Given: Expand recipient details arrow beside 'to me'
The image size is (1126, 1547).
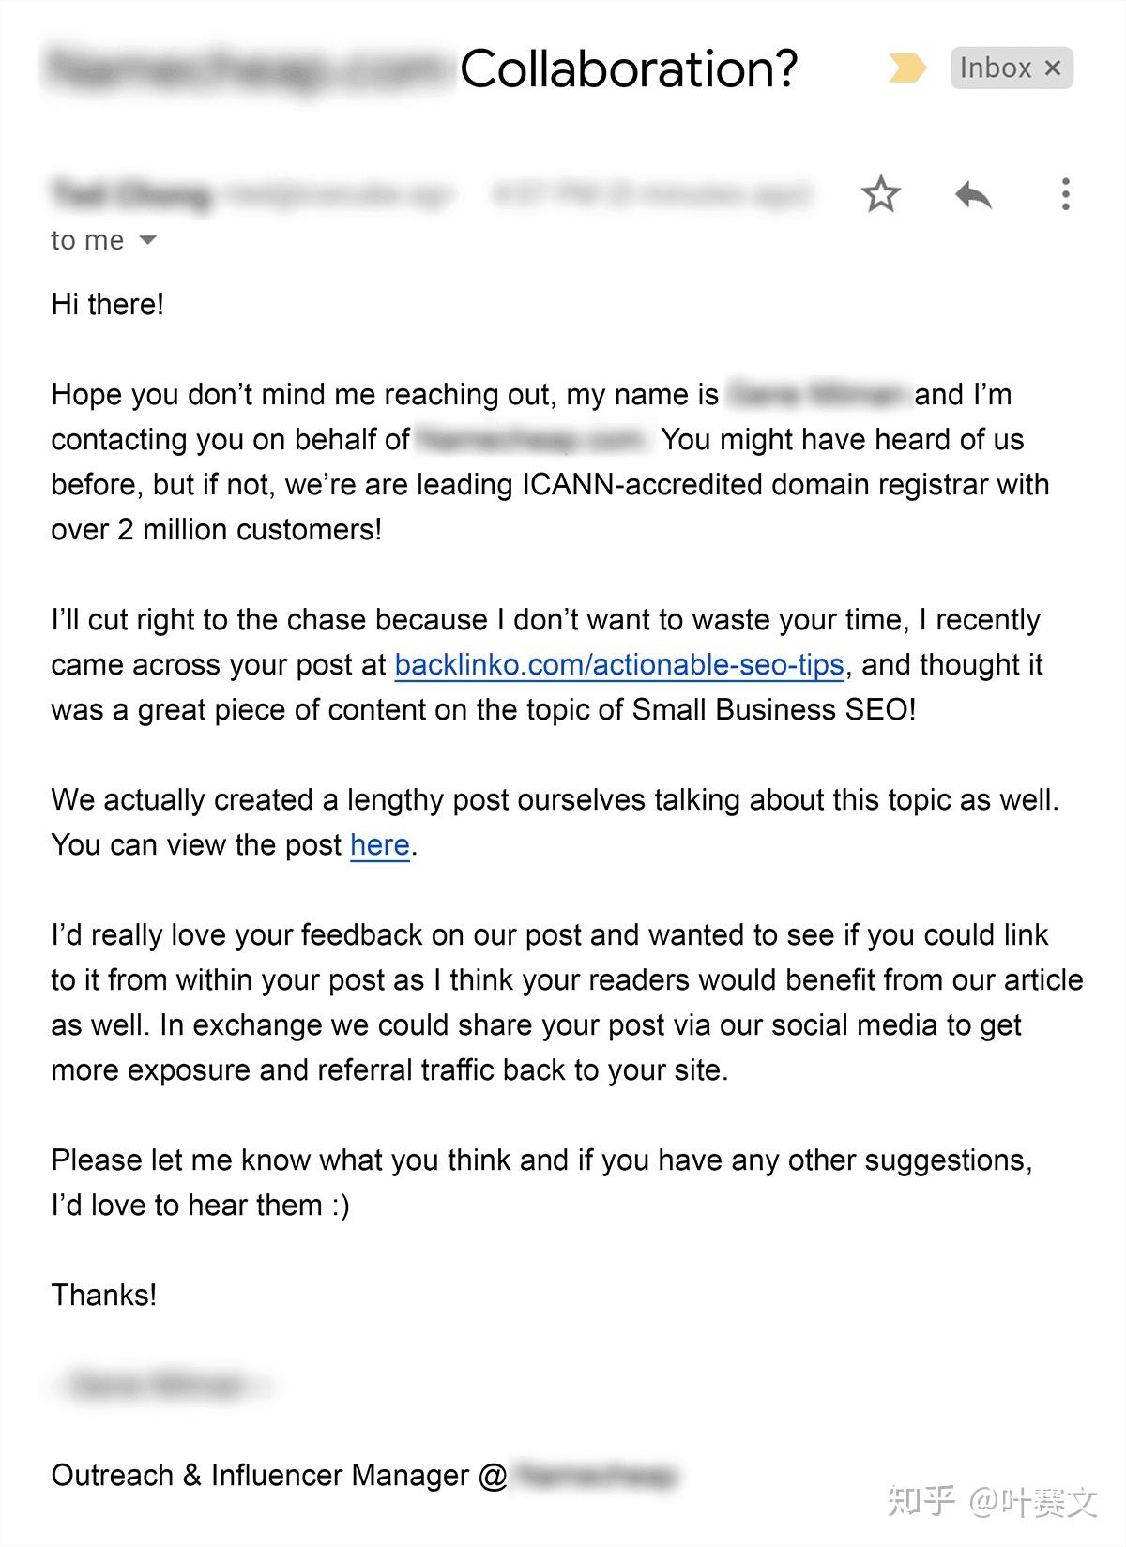Looking at the screenshot, I should [147, 240].
